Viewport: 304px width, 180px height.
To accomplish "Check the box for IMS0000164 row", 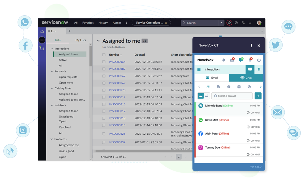I will (104, 62).
